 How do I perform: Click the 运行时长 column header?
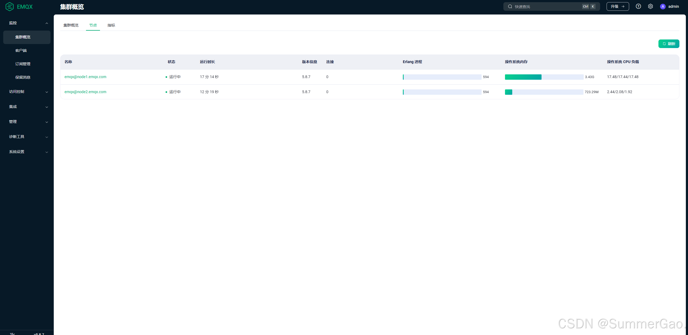click(207, 62)
